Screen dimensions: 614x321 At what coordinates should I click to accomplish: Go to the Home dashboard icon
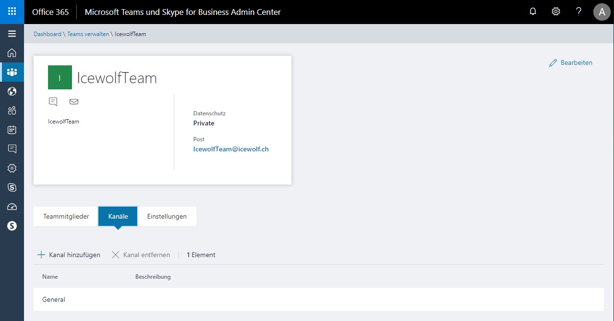[x=12, y=53]
